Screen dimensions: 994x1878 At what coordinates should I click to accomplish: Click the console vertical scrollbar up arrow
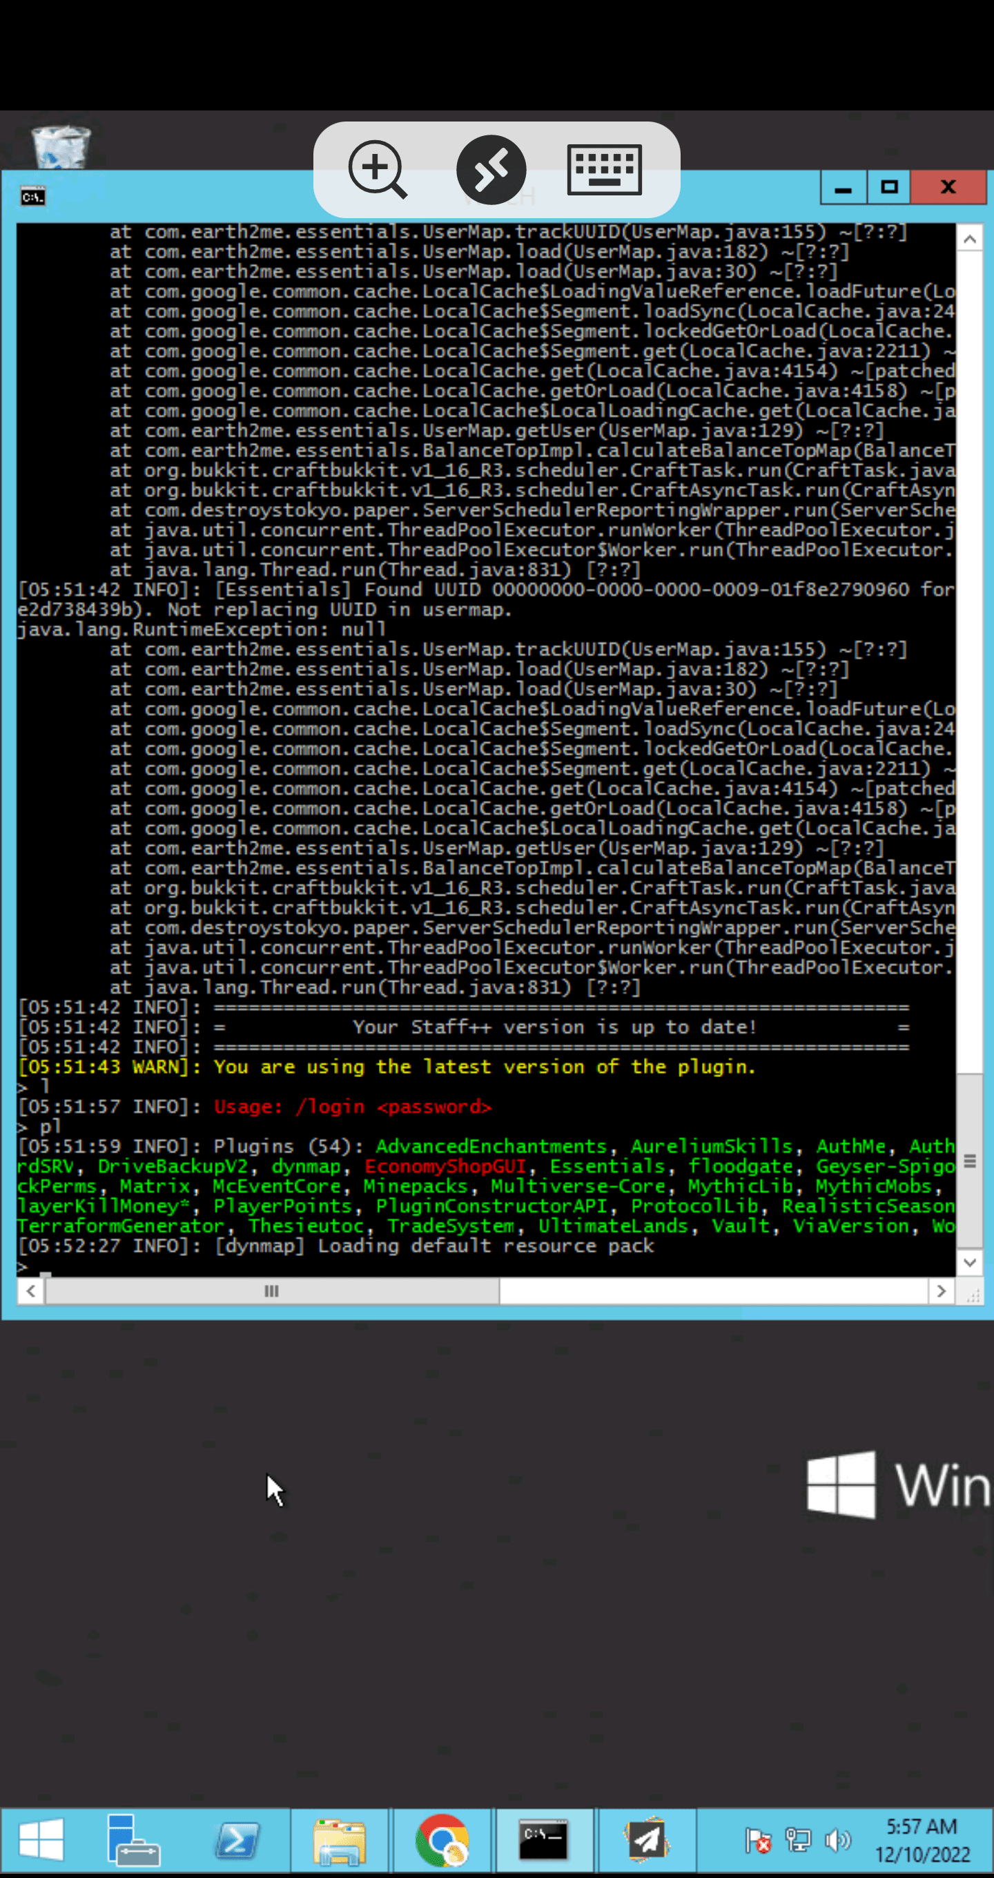pyautogui.click(x=970, y=238)
